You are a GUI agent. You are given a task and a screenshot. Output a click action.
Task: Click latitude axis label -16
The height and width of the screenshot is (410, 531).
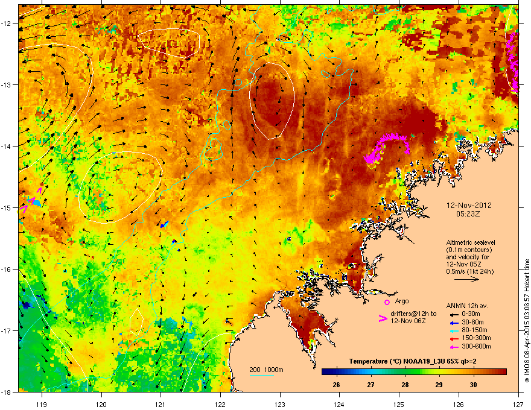point(7,270)
